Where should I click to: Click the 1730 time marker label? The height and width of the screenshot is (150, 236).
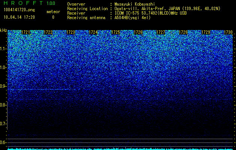point(228,32)
